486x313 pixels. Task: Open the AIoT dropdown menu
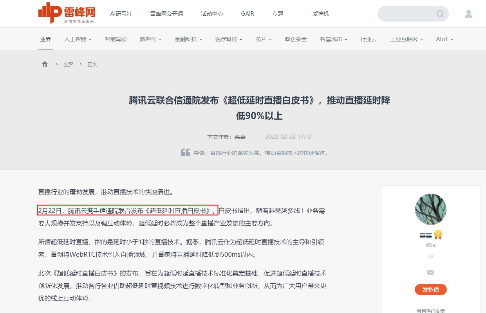[444, 39]
